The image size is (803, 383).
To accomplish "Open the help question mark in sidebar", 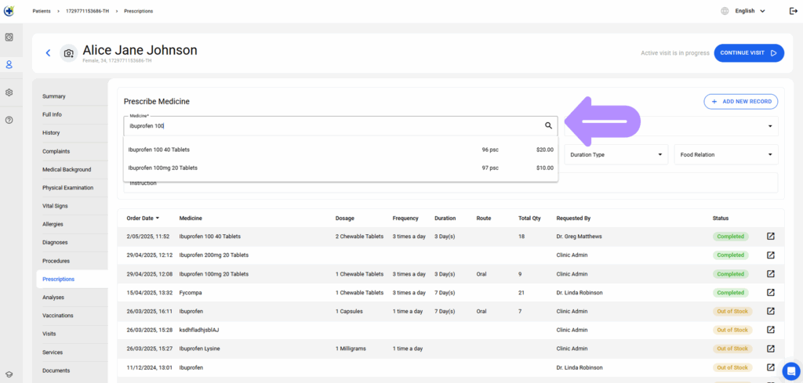I will tap(9, 120).
